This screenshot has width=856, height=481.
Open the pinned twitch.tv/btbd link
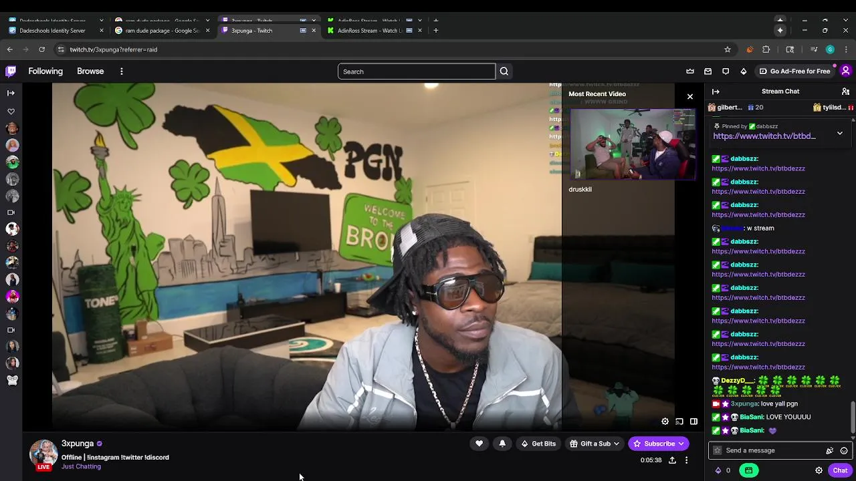coord(764,136)
